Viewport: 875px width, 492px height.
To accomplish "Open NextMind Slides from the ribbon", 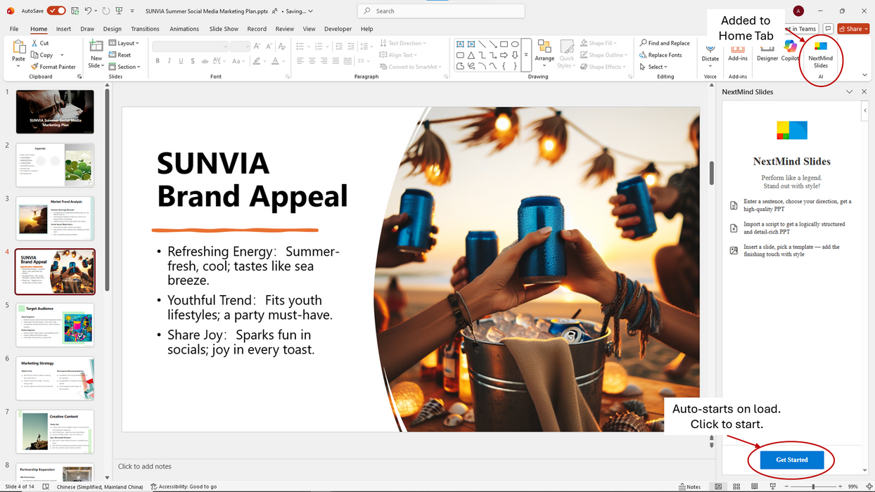I will (x=820, y=54).
